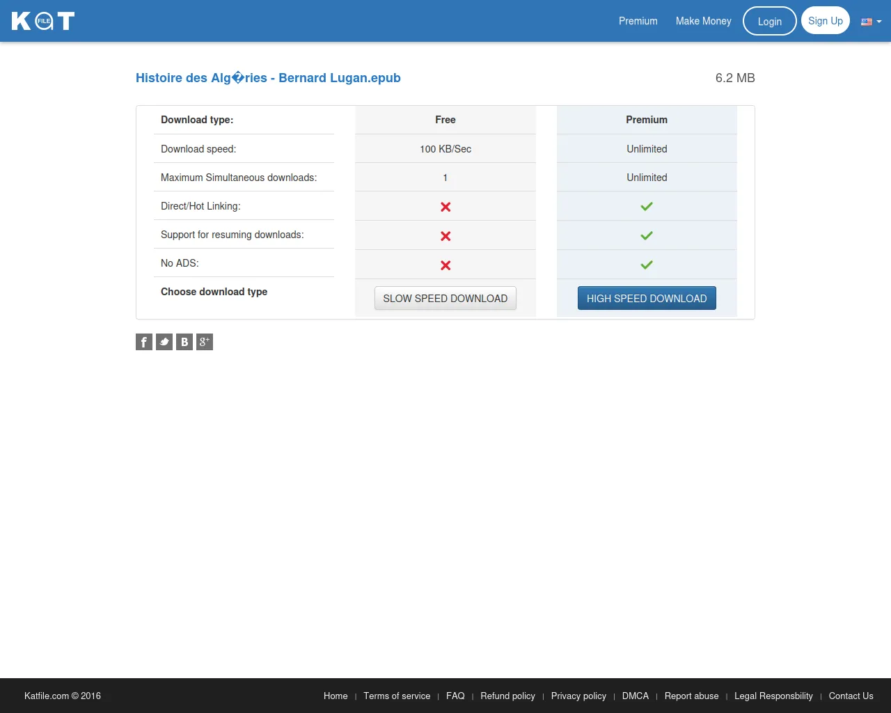Viewport: 891px width, 713px height.
Task: Open the Make Money page
Action: (703, 21)
